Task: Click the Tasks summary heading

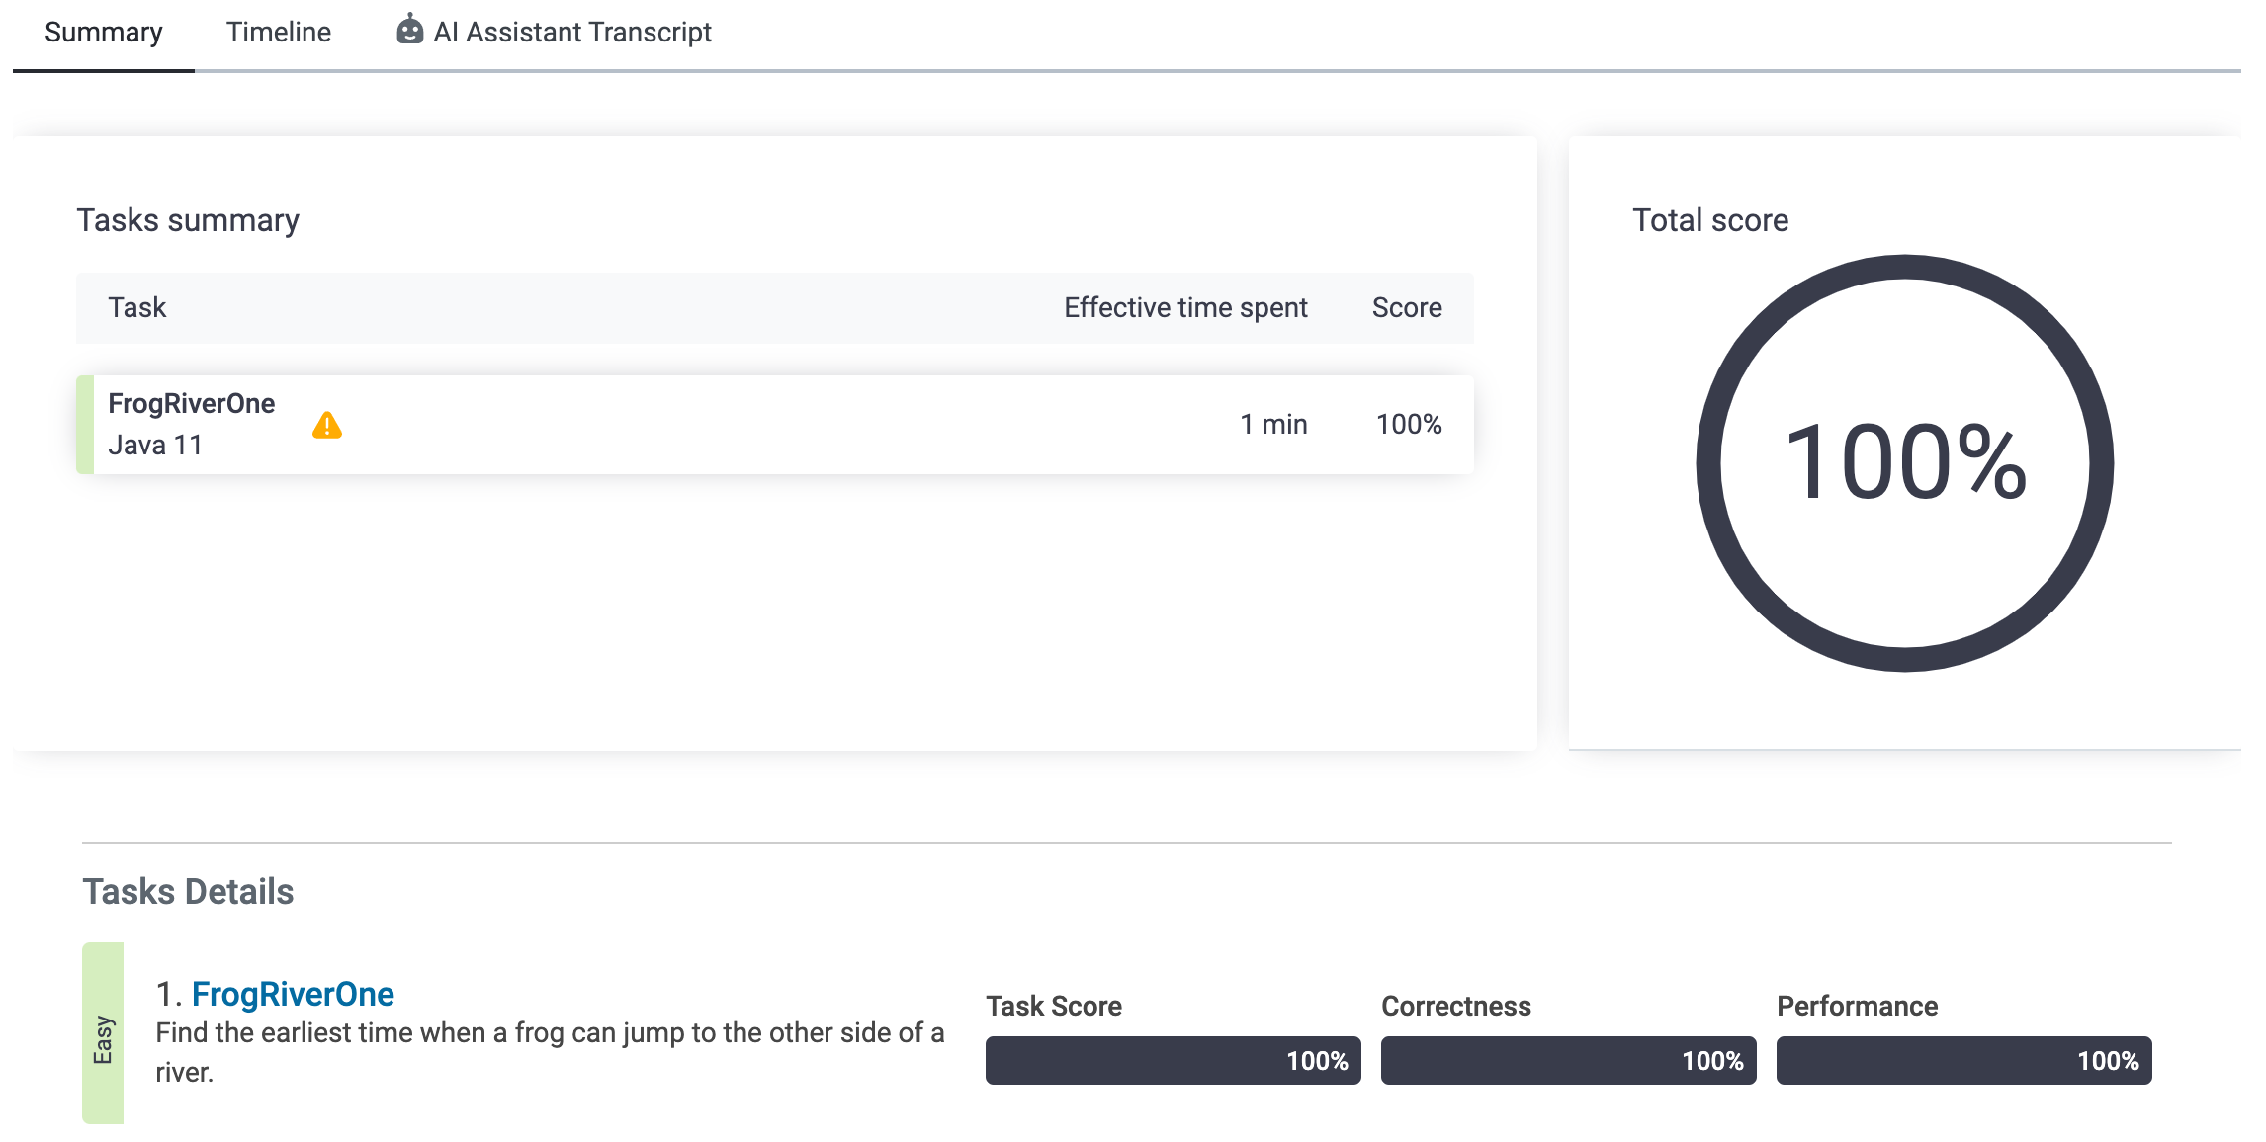Action: click(x=188, y=220)
